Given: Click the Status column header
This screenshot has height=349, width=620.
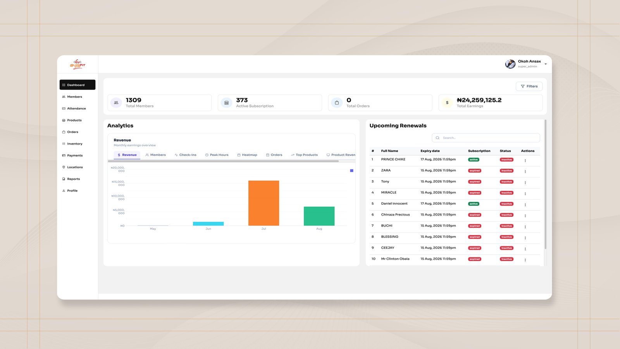Looking at the screenshot, I should pos(505,151).
